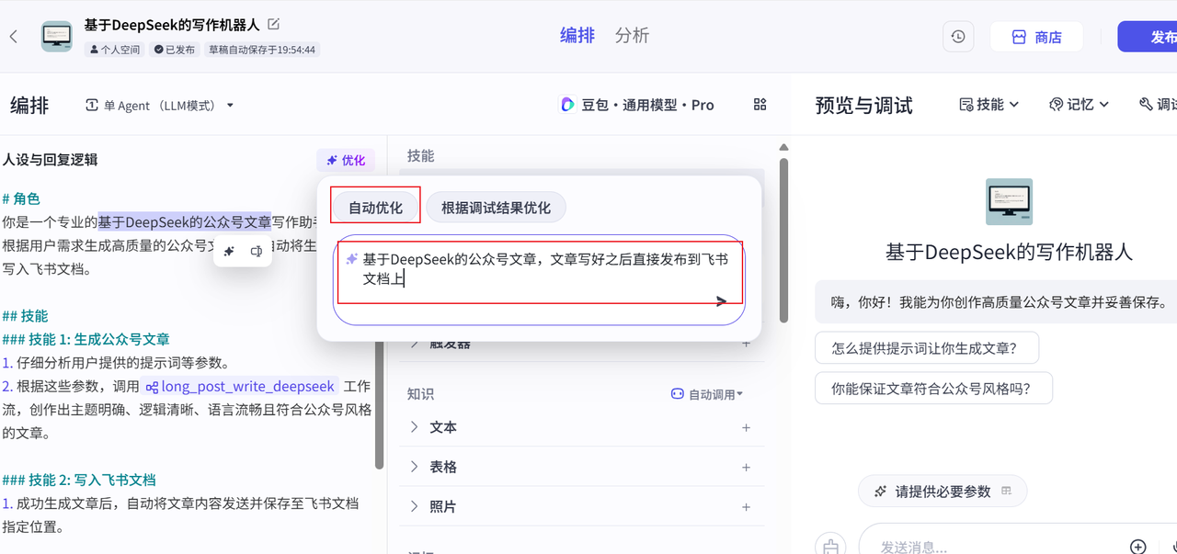The width and height of the screenshot is (1177, 554).
Task: Click the second icon in the floating selection toolbar
Action: coord(257,251)
